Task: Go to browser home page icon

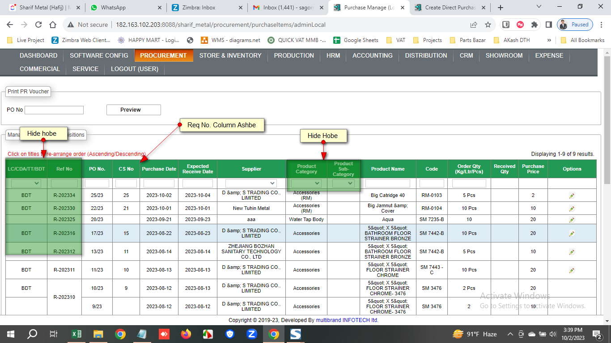Action: click(53, 25)
